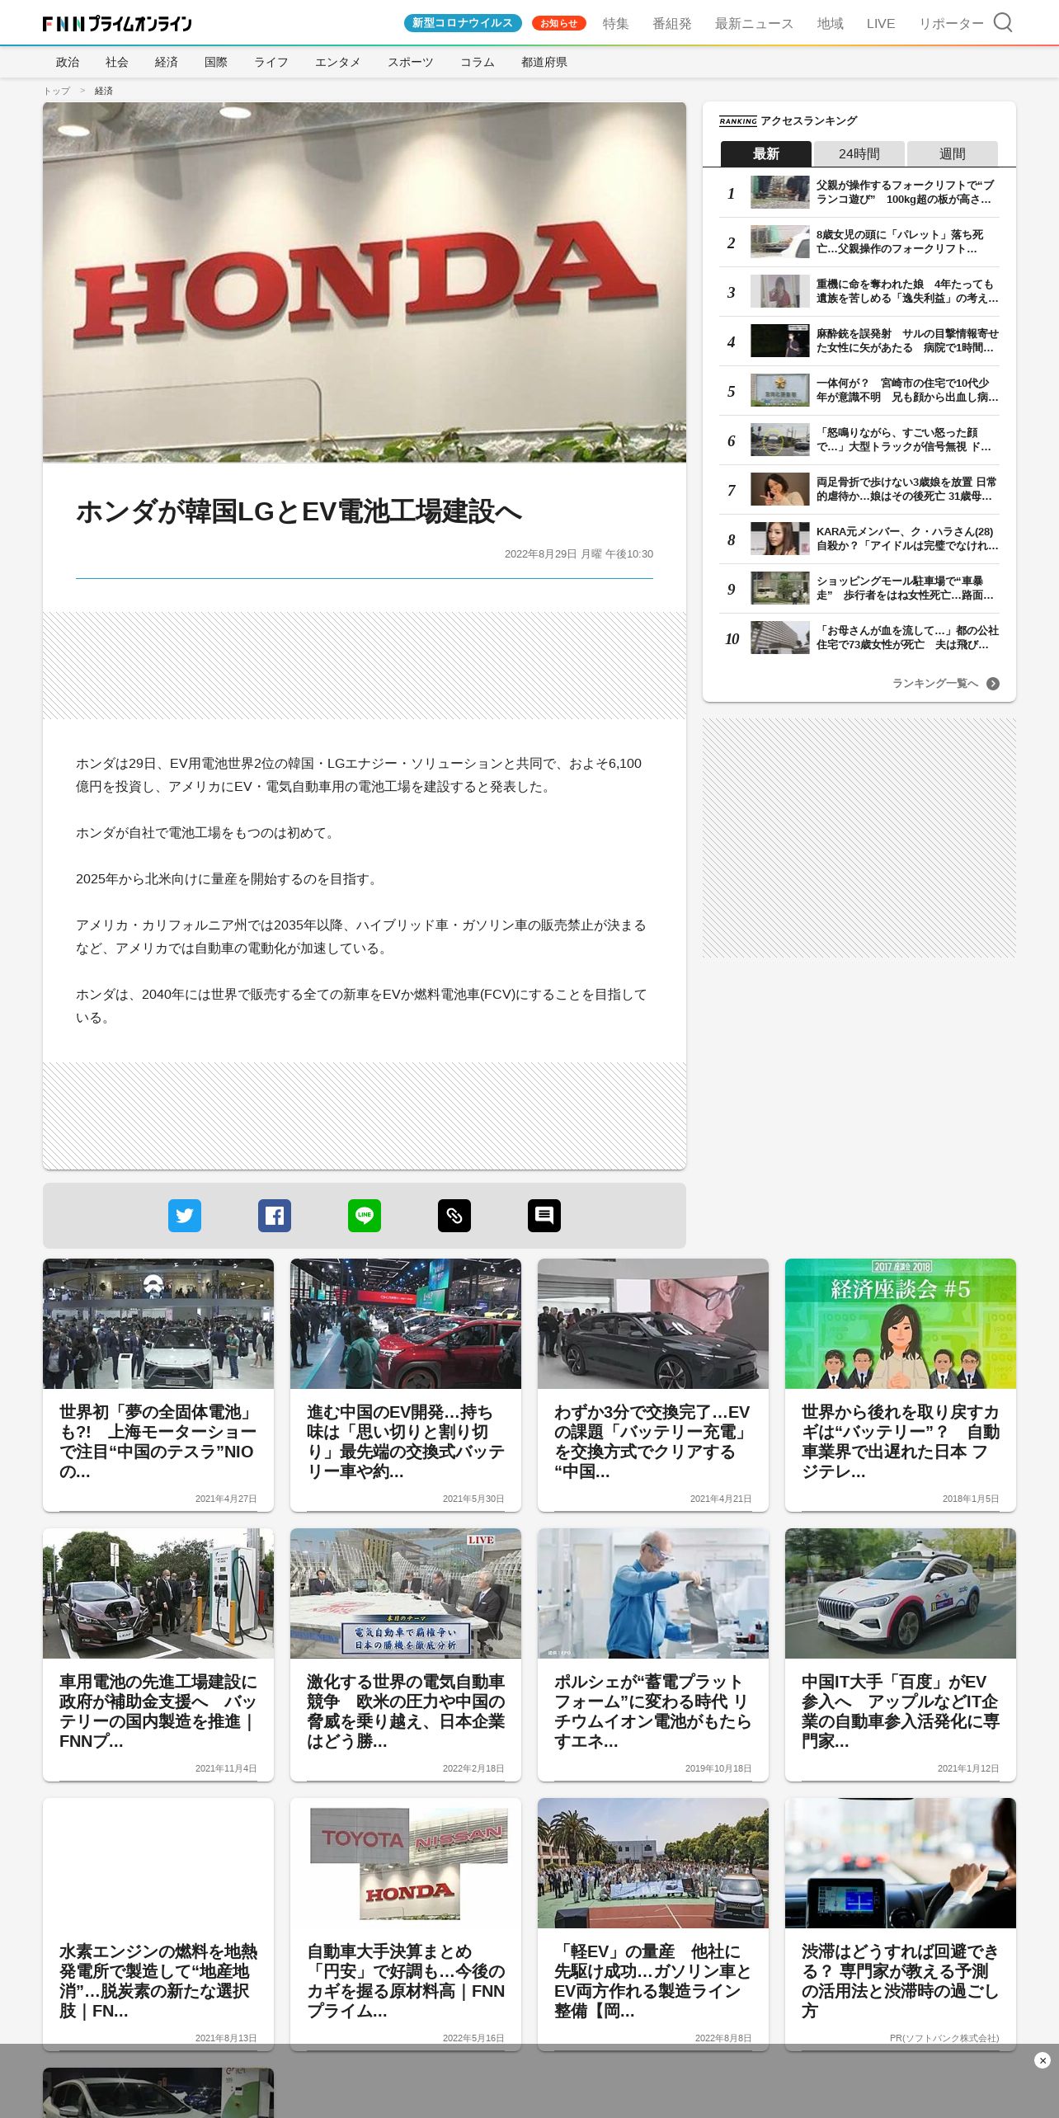The height and width of the screenshot is (2118, 1059).
Task: Share article via LINE
Action: [x=365, y=1216]
